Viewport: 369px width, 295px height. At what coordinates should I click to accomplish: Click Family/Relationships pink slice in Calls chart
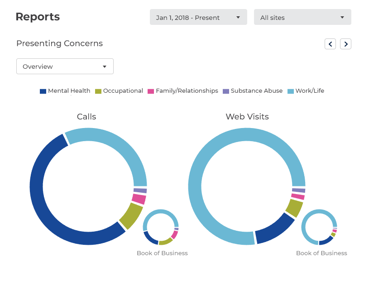(x=139, y=199)
